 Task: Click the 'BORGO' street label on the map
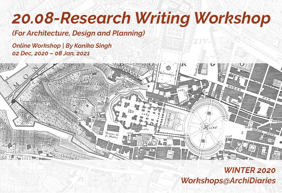(234, 88)
